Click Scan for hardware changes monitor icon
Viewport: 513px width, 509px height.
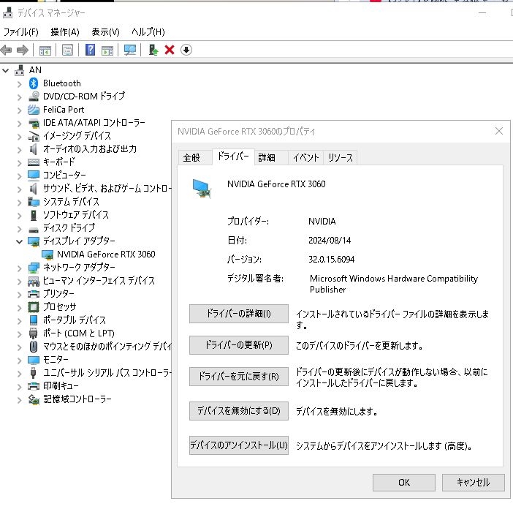[130, 50]
